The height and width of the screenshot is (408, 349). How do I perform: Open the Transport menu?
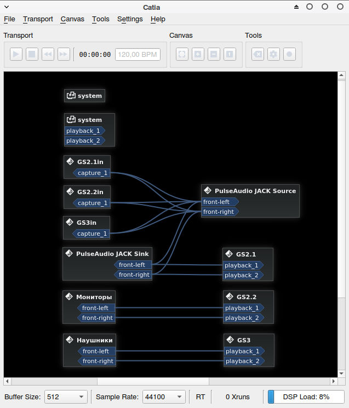pos(38,19)
